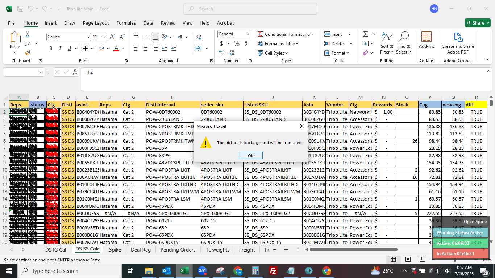Toggle Italic formatting

[60, 48]
